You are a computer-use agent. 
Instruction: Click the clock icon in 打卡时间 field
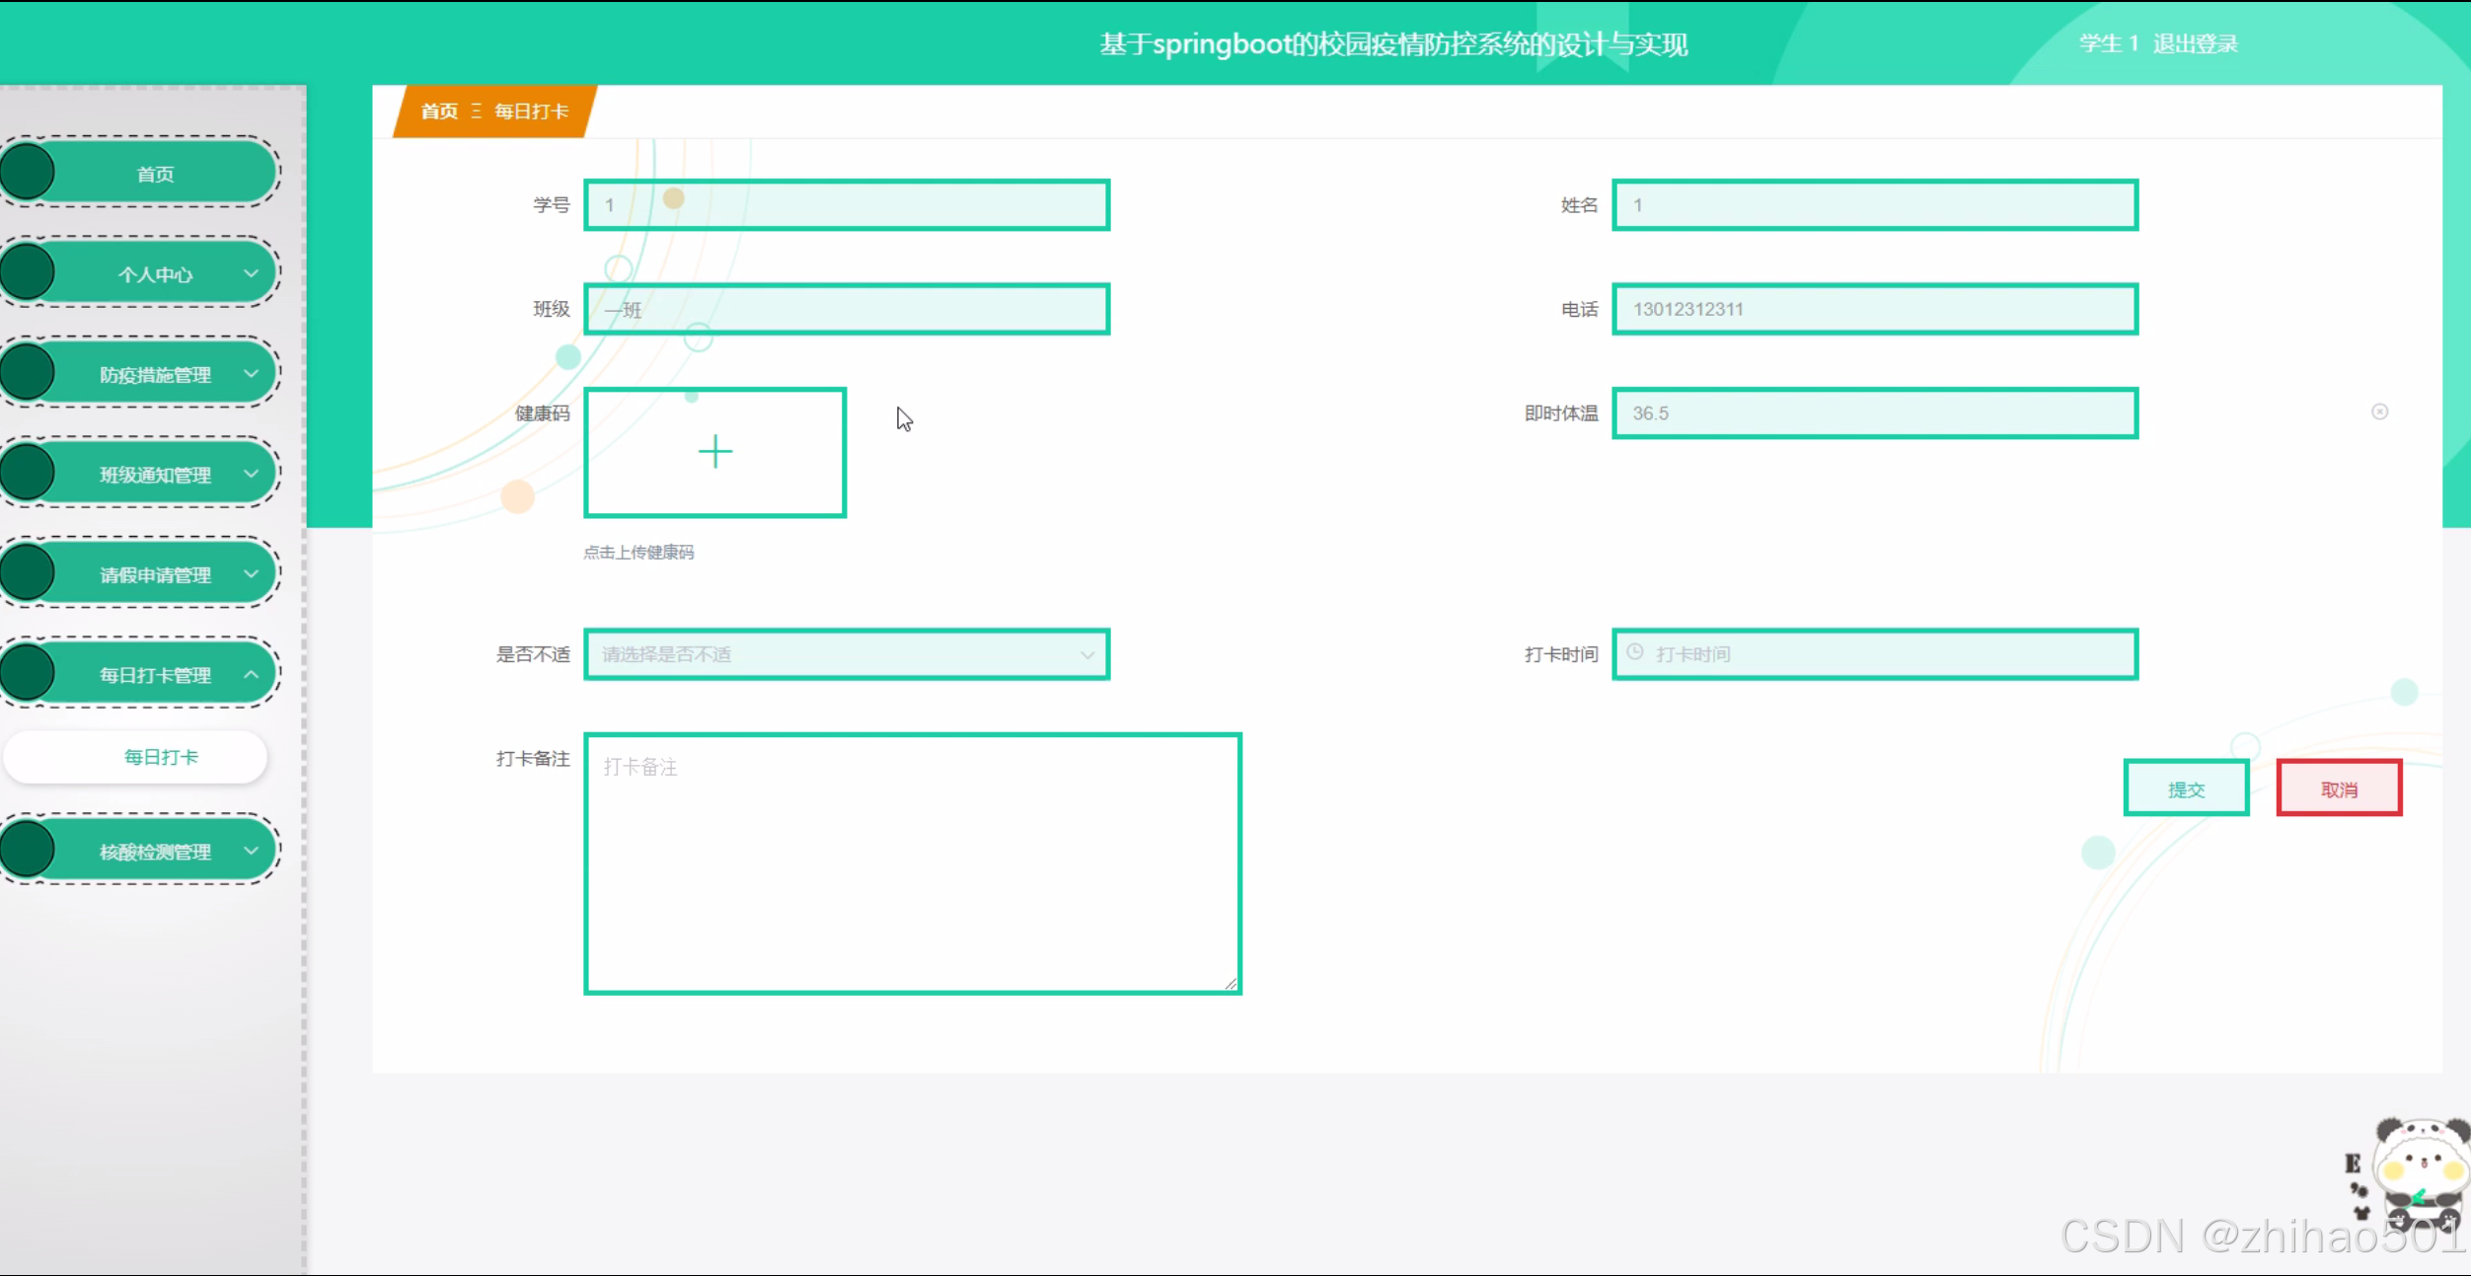click(1635, 652)
